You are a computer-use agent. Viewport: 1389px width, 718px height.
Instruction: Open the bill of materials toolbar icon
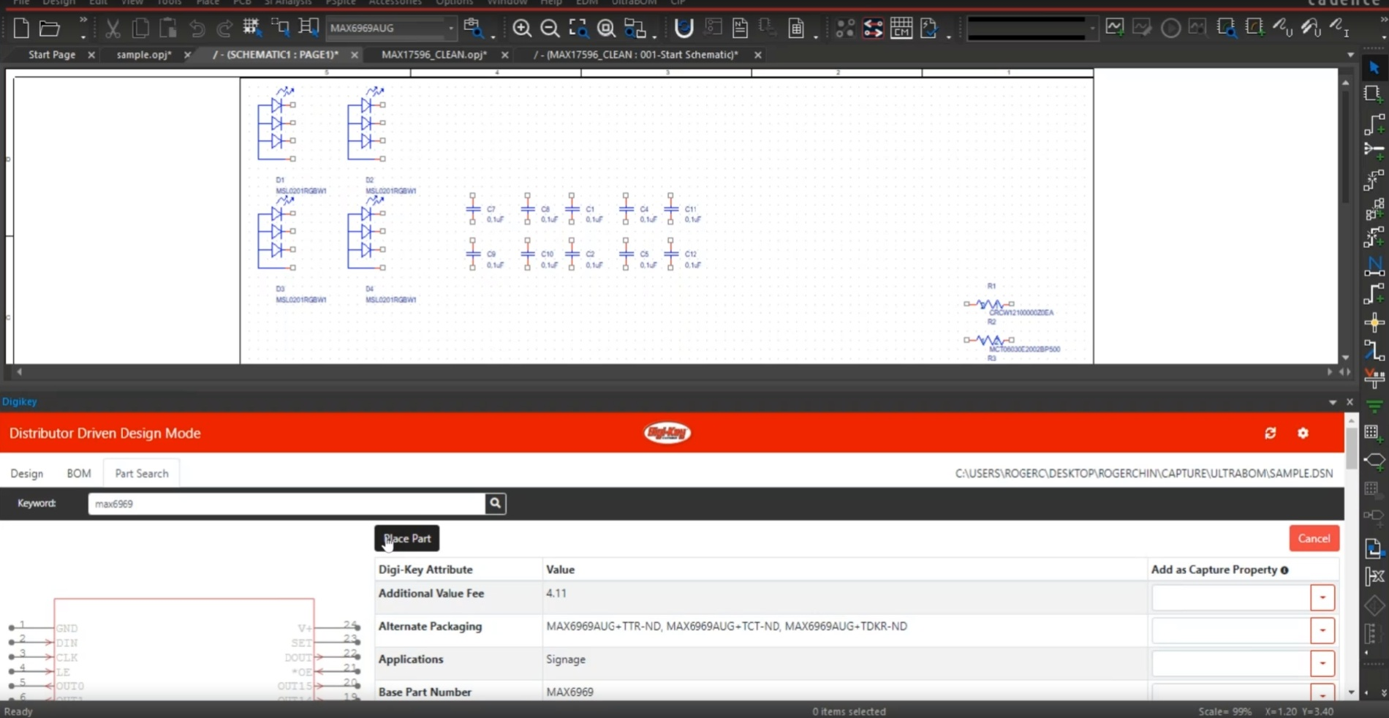(x=796, y=29)
